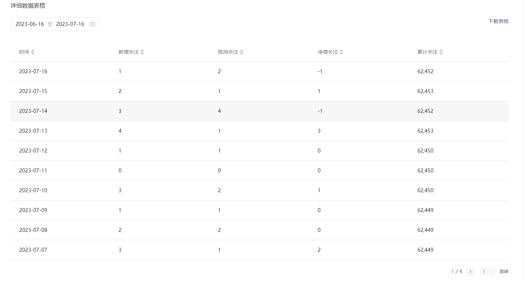The image size is (524, 282).
Task: Click the sort arrows beside 取消关注
Action: coord(241,52)
